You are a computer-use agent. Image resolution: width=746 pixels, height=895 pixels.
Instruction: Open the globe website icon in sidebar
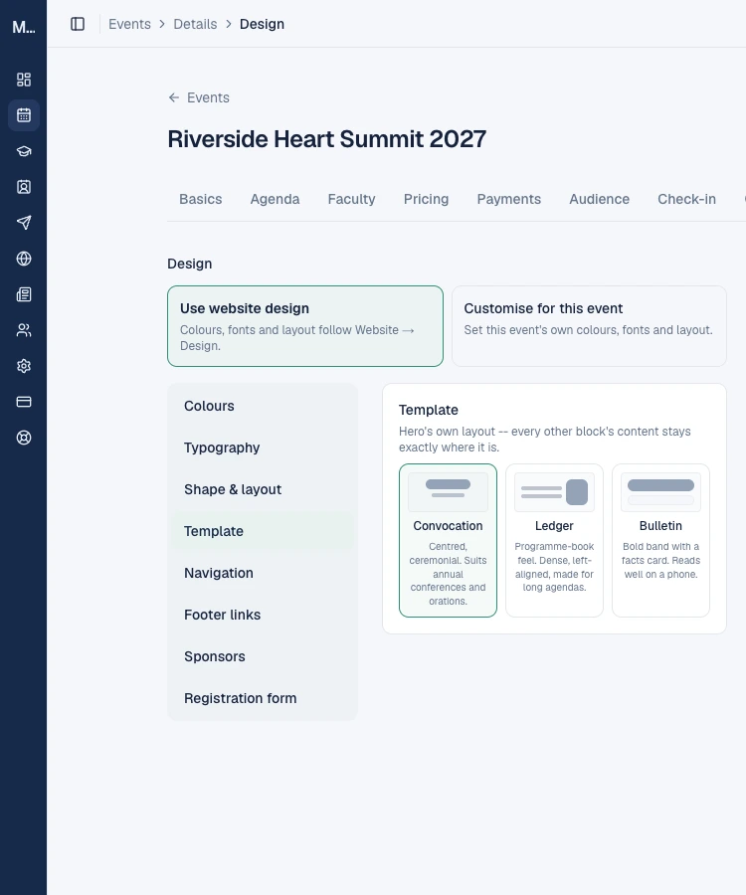[24, 259]
